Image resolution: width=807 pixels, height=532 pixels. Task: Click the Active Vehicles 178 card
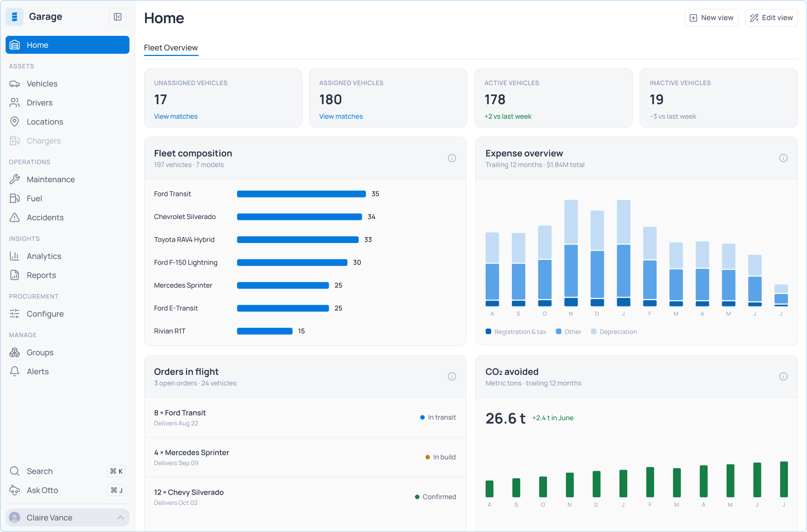553,98
